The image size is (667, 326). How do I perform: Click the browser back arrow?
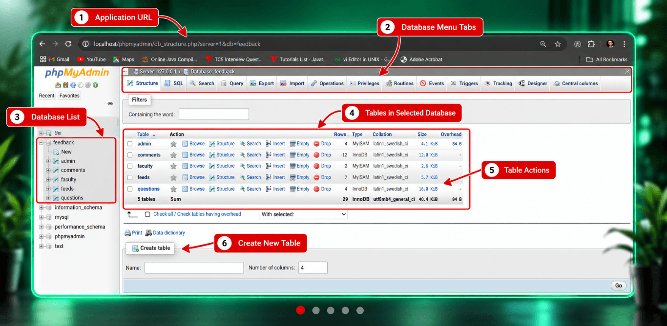pos(42,44)
